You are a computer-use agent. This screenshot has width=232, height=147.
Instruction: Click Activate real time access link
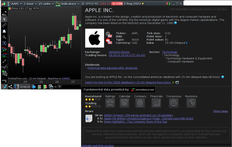click(98, 146)
